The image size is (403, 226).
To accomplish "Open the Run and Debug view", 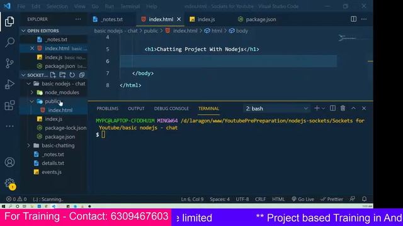I will point(9,84).
